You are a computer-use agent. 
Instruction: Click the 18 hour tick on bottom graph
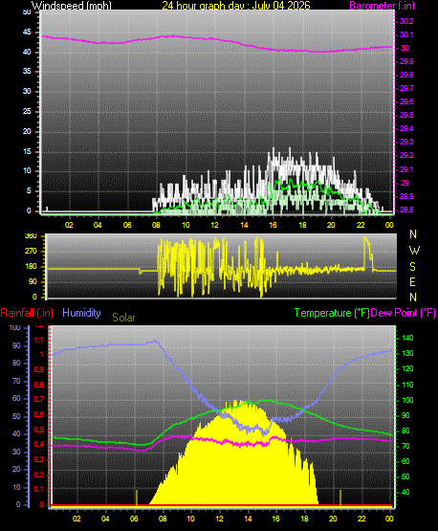pyautogui.click(x=304, y=519)
